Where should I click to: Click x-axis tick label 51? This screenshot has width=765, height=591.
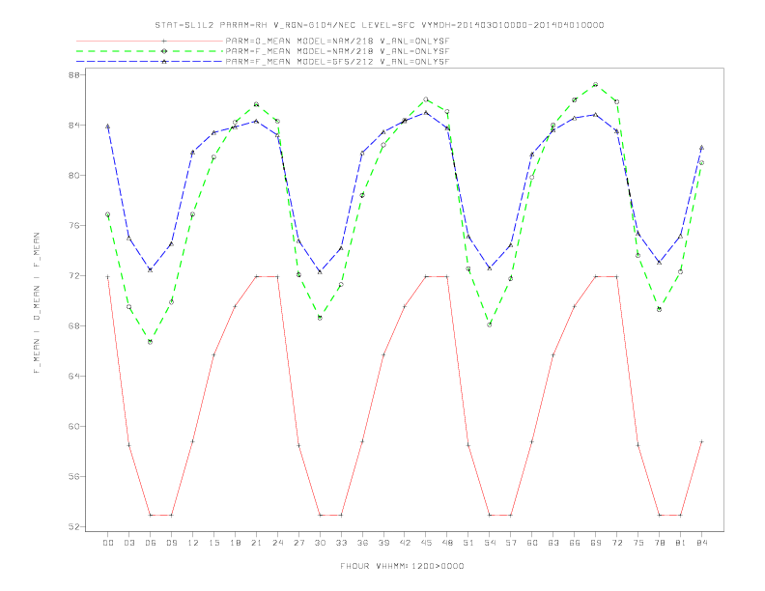468,543
